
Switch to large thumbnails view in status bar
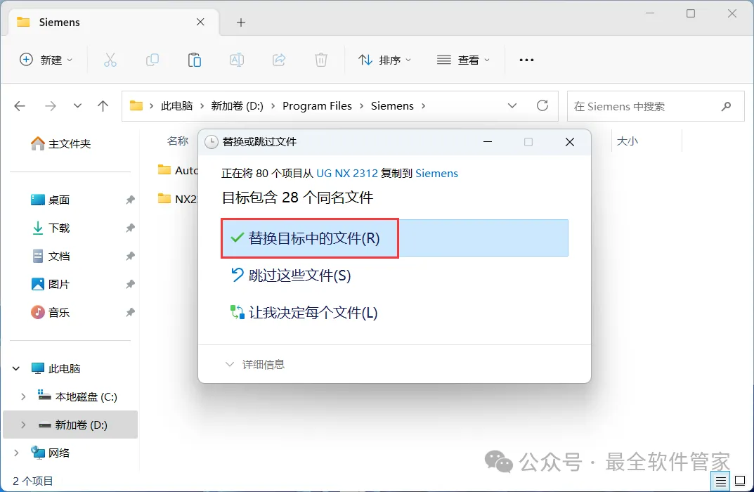[740, 481]
